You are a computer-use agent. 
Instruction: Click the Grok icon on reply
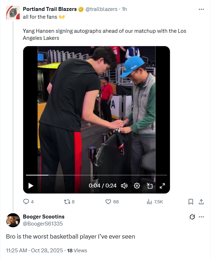(192, 217)
